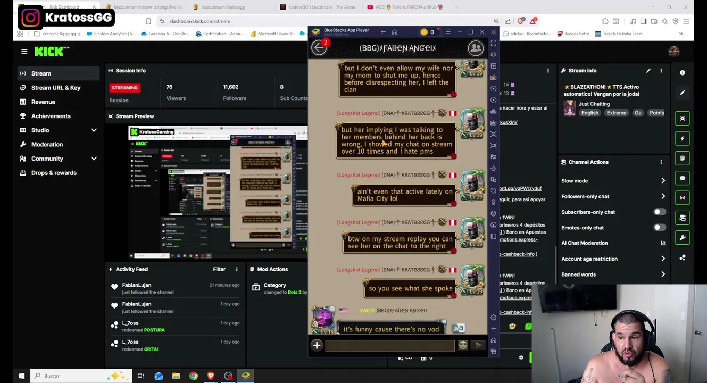Send the game chat message
This screenshot has height=383, width=707.
click(478, 346)
